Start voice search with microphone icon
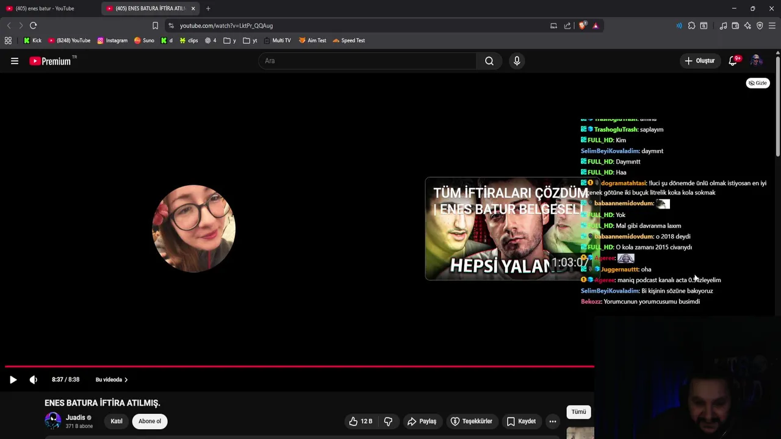The width and height of the screenshot is (781, 439). point(517,61)
